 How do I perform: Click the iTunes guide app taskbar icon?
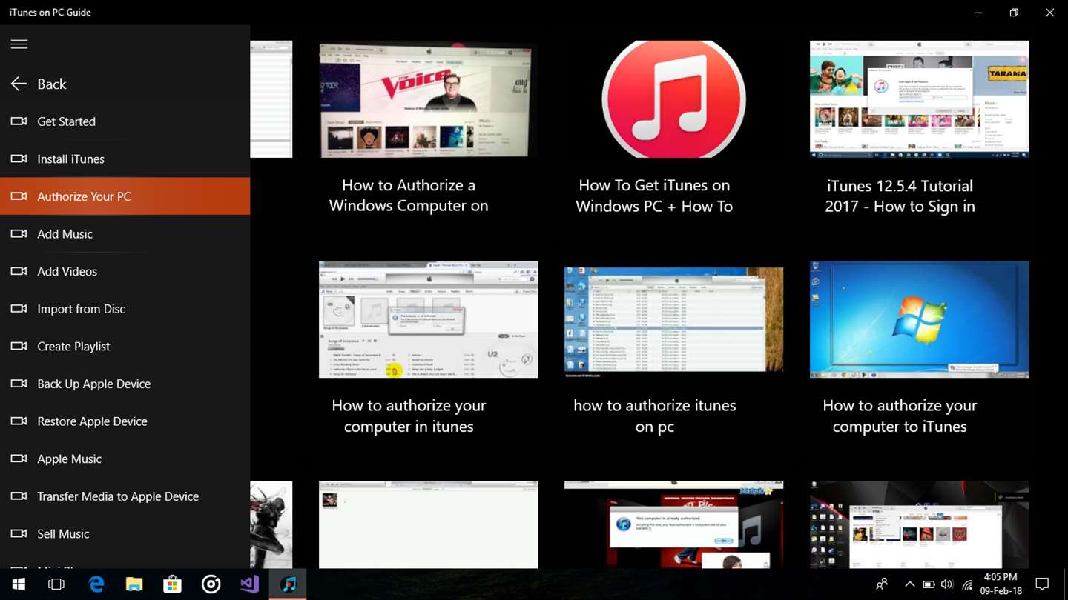pyautogui.click(x=288, y=584)
